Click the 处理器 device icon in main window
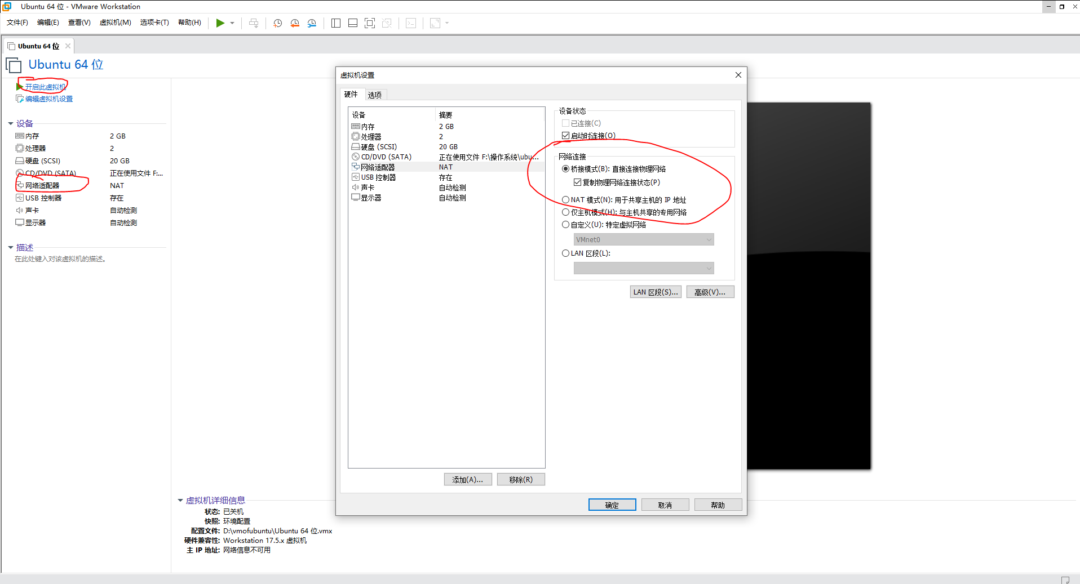This screenshot has width=1080, height=584. tap(20, 149)
